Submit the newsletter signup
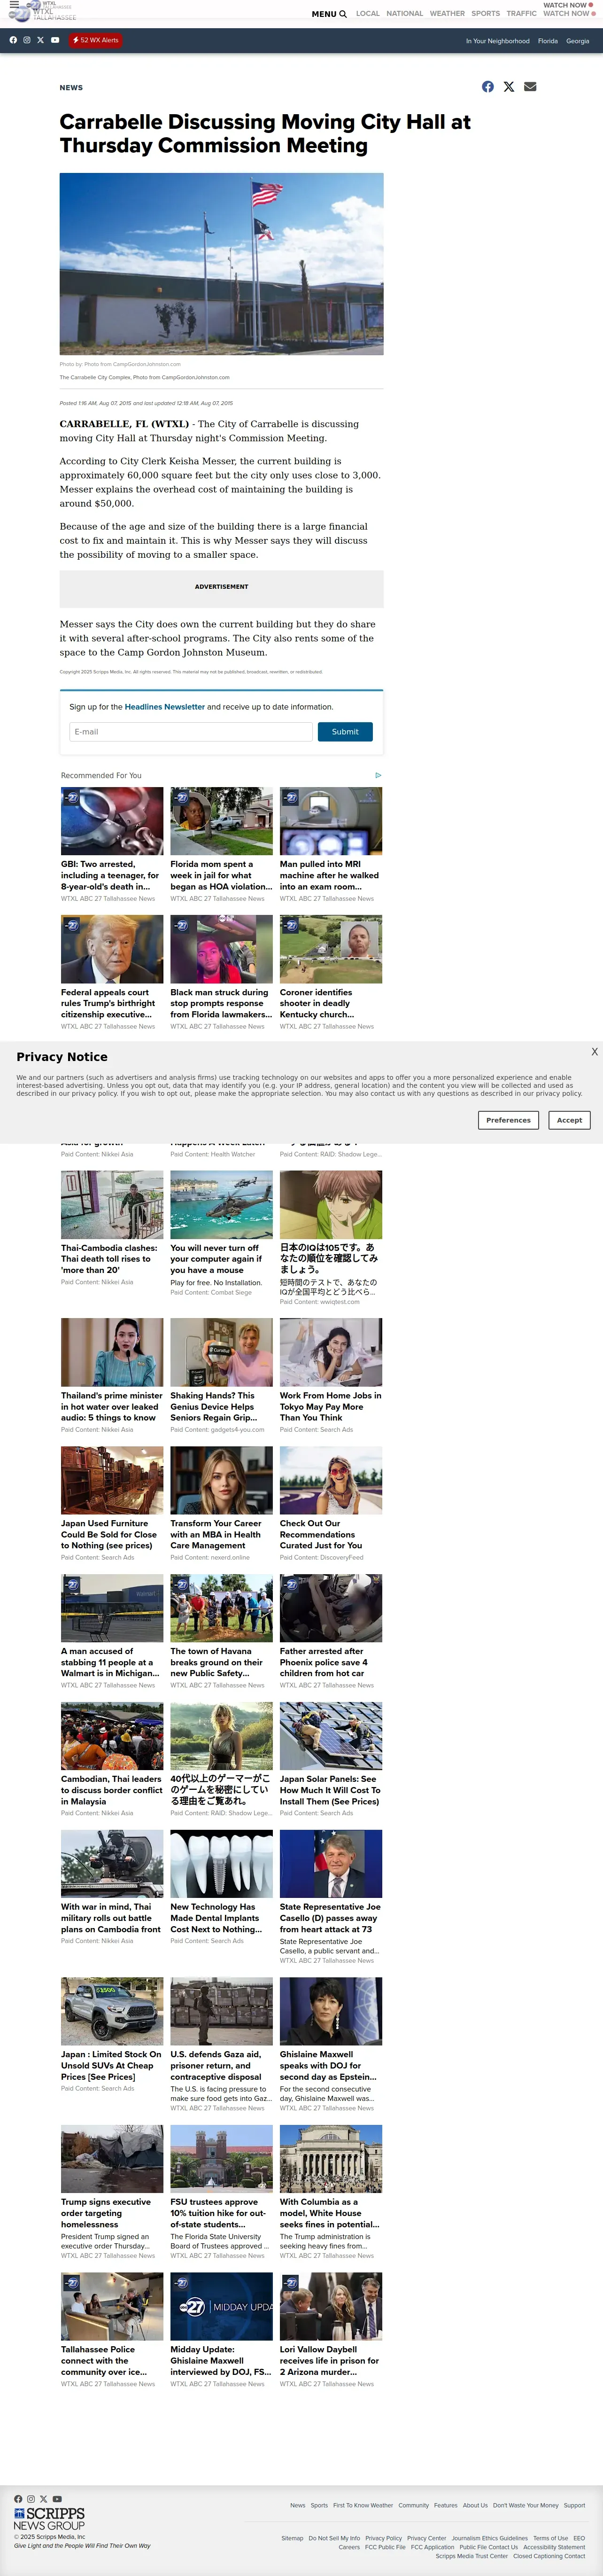Image resolution: width=603 pixels, height=2576 pixels. pyautogui.click(x=345, y=732)
